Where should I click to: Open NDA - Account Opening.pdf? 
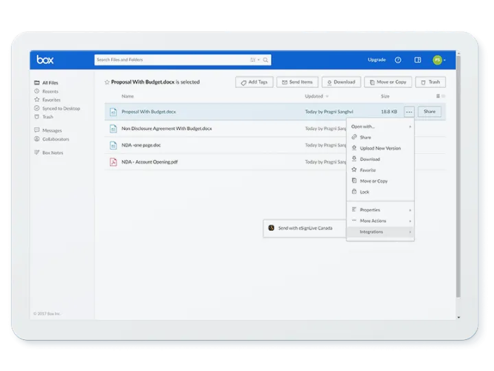click(x=150, y=162)
